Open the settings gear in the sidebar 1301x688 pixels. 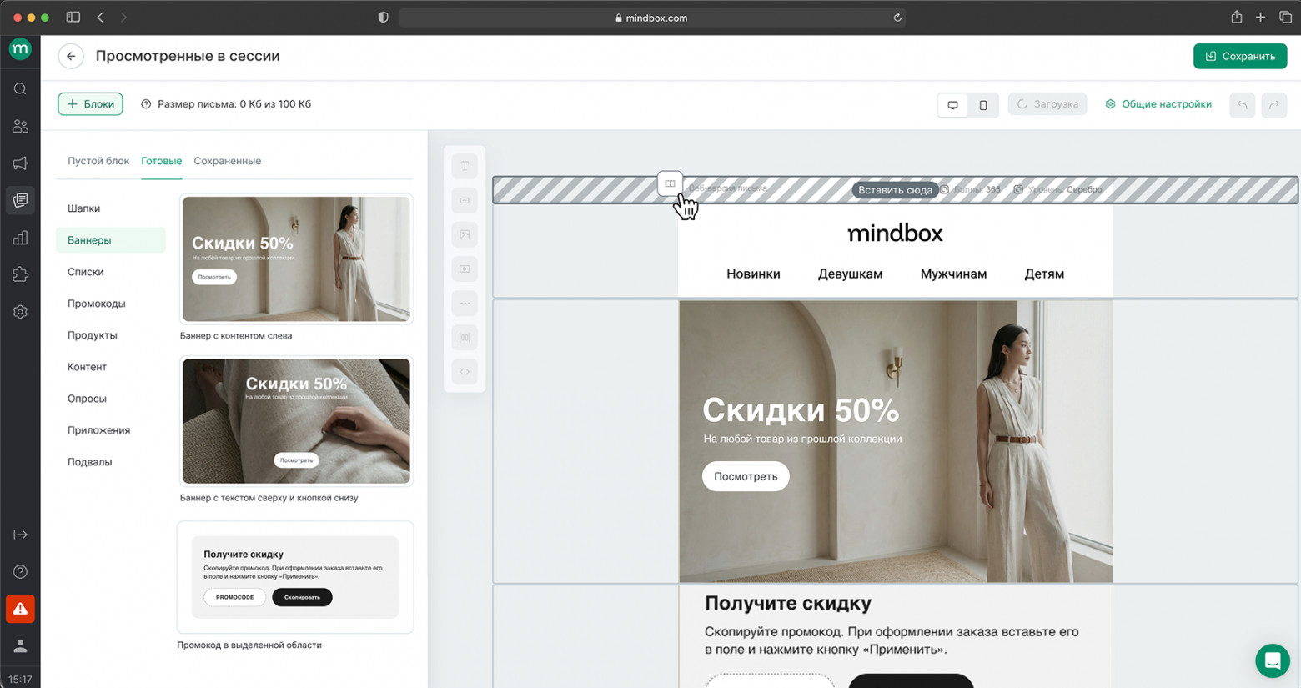(x=20, y=311)
